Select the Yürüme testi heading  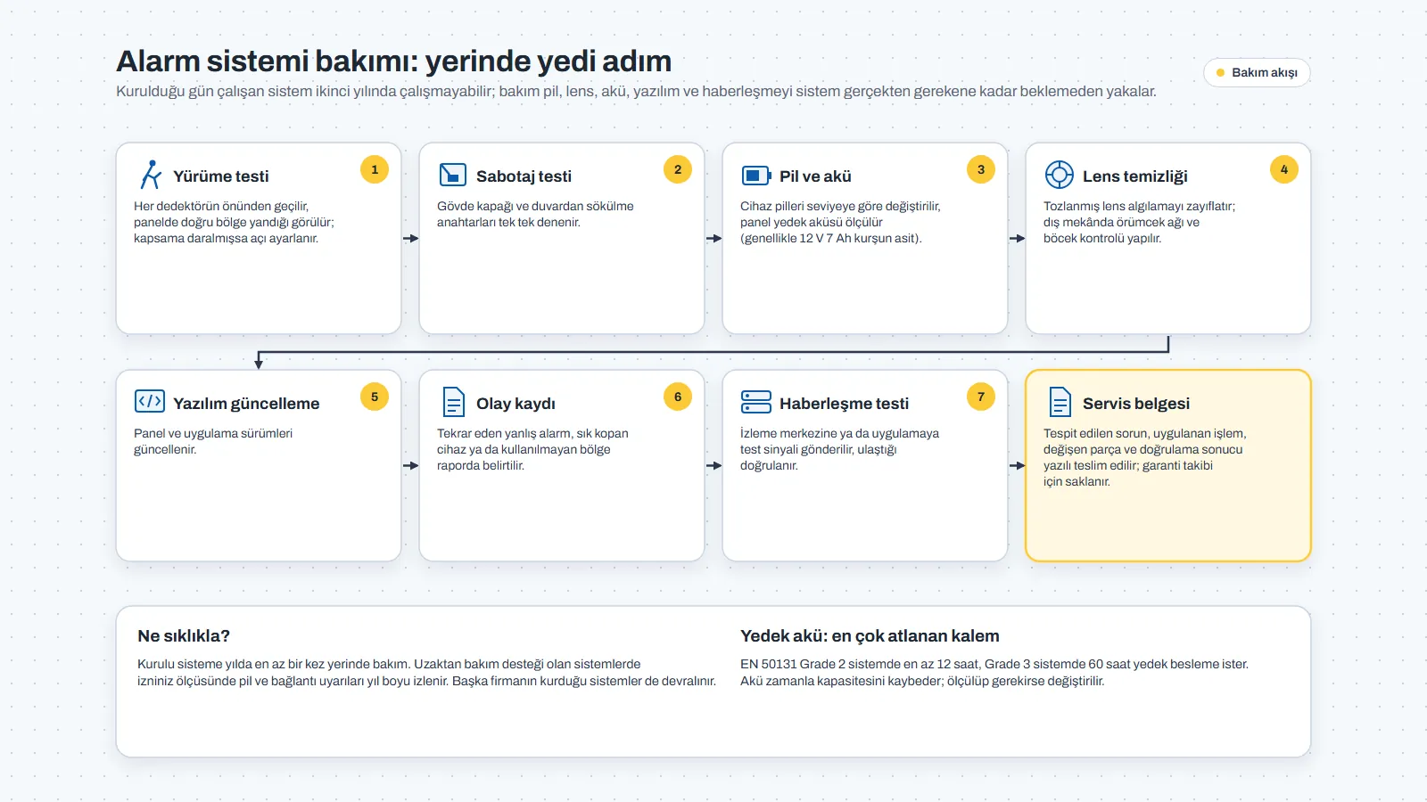click(220, 176)
